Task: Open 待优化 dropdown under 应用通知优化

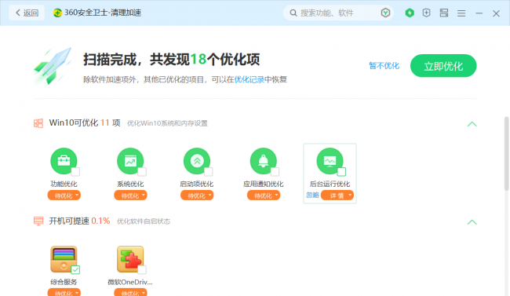Action: tap(264, 196)
